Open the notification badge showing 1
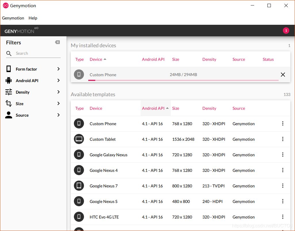 286,31
